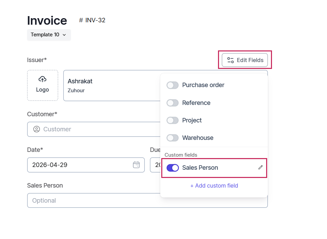
Task: Disable the Sales Person custom field toggle
Action: (x=173, y=168)
